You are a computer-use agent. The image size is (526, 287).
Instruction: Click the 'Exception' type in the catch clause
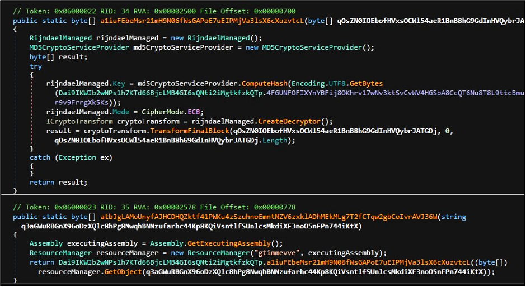77,157
